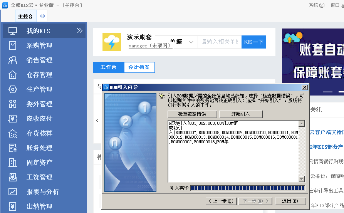344x213 pixels.
Task: Click 上一步 to go back
Action: tap(220, 201)
